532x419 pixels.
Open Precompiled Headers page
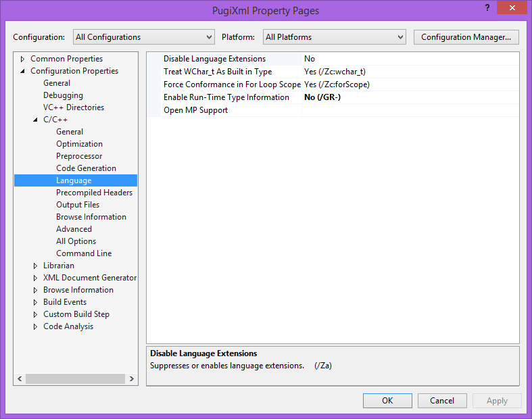[95, 193]
